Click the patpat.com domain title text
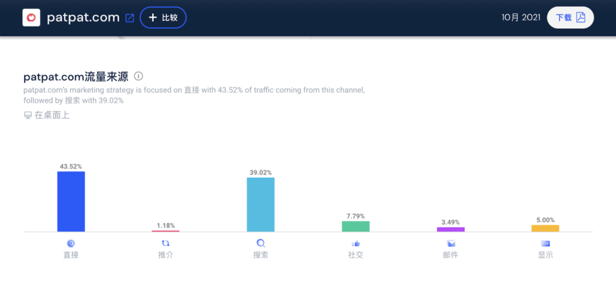Screen dimensions: 616x307 pyautogui.click(x=83, y=17)
